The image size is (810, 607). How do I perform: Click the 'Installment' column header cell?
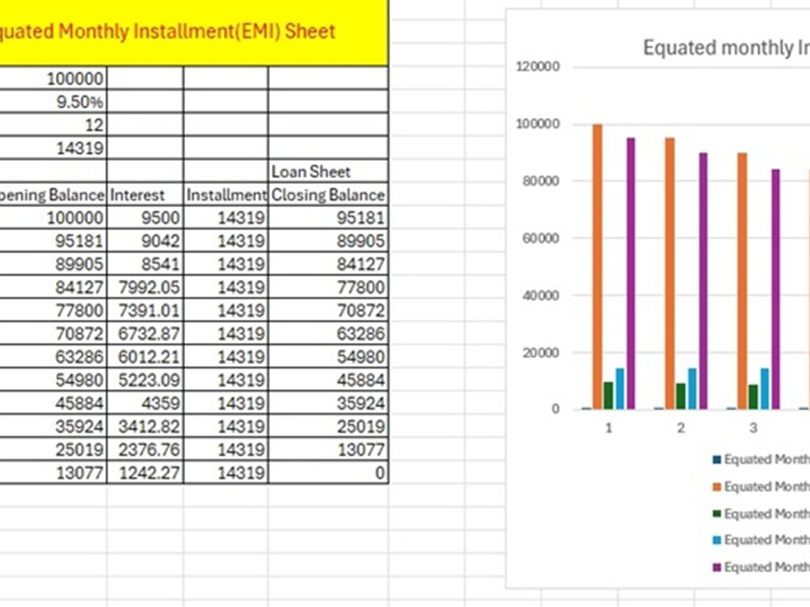[x=226, y=194]
